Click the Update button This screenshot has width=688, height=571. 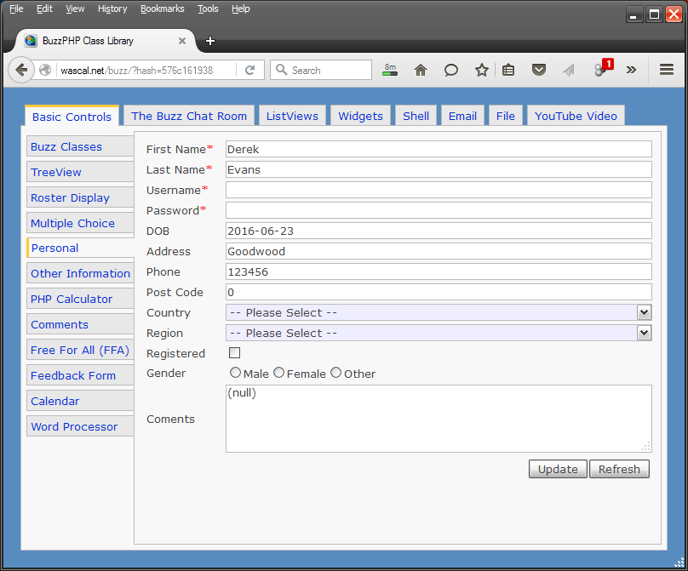tap(557, 469)
